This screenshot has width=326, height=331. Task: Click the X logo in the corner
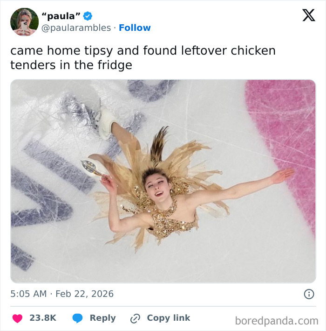(308, 16)
